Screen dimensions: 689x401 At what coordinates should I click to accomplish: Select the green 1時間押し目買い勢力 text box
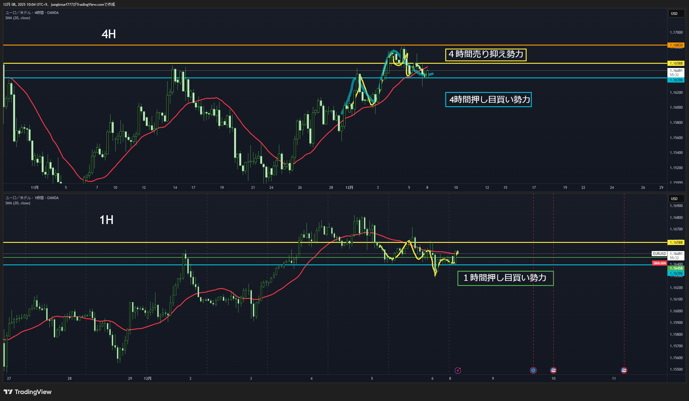click(x=505, y=278)
